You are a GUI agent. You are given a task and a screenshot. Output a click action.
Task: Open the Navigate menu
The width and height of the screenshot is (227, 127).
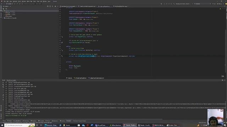click(15, 1)
